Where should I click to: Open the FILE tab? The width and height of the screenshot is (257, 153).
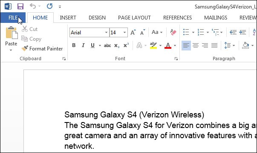point(13,18)
